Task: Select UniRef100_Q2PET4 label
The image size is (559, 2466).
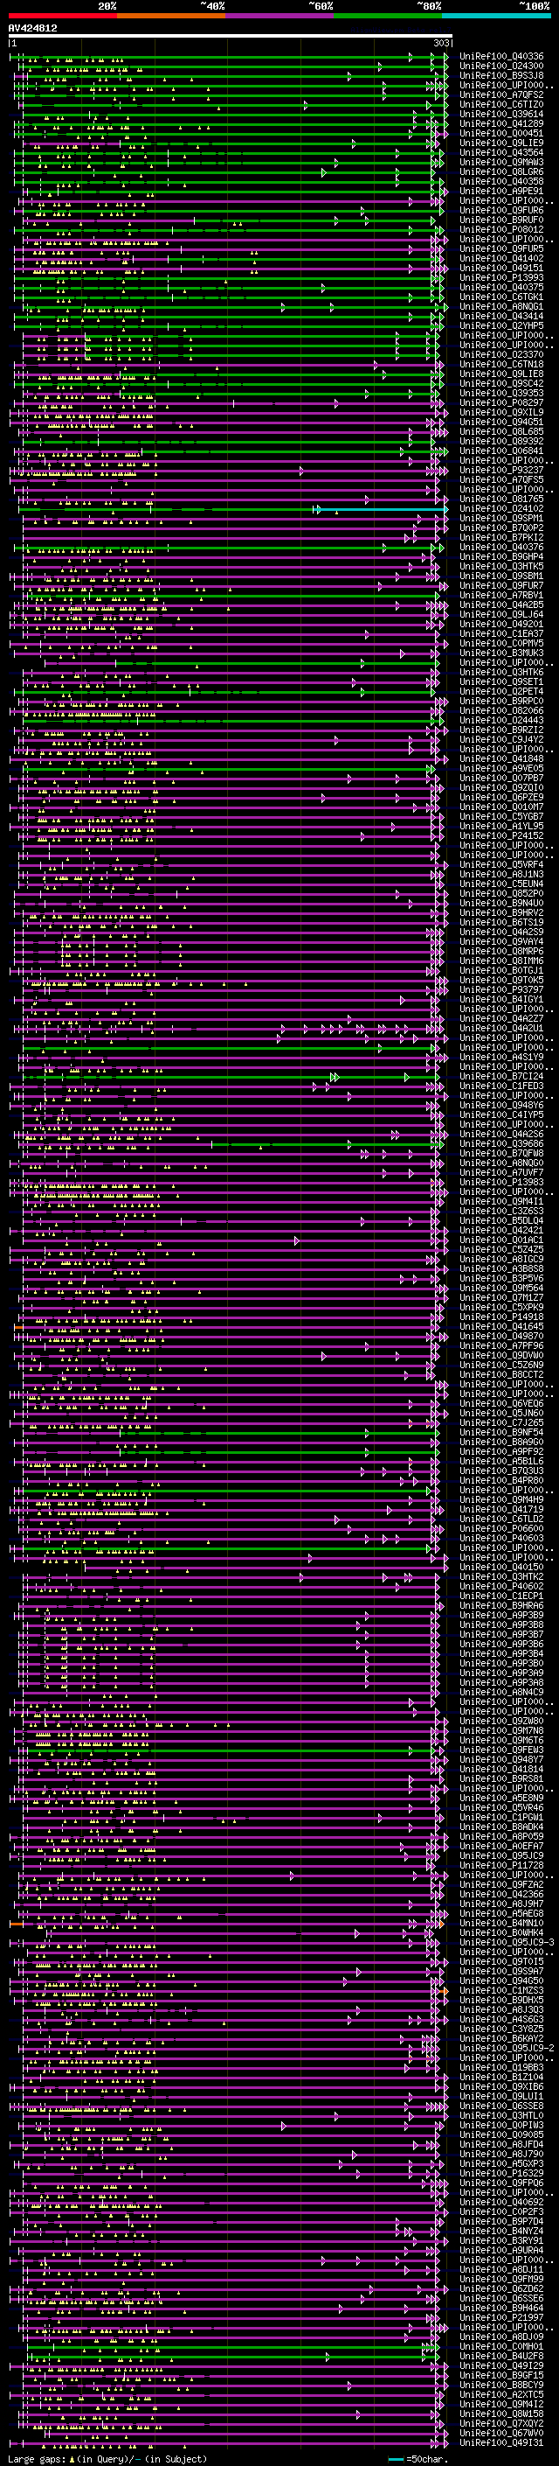Action: click(501, 691)
